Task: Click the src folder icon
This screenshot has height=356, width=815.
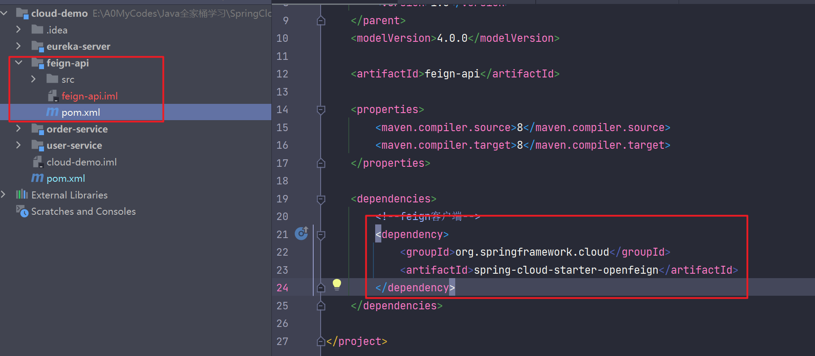Action: pyautogui.click(x=52, y=79)
